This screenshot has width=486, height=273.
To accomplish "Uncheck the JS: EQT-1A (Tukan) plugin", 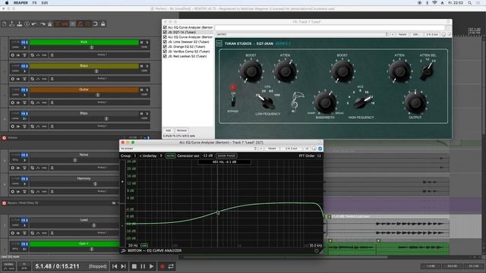I will click(x=165, y=32).
